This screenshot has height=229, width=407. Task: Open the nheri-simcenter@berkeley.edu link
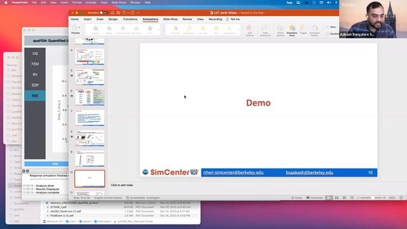233,172
